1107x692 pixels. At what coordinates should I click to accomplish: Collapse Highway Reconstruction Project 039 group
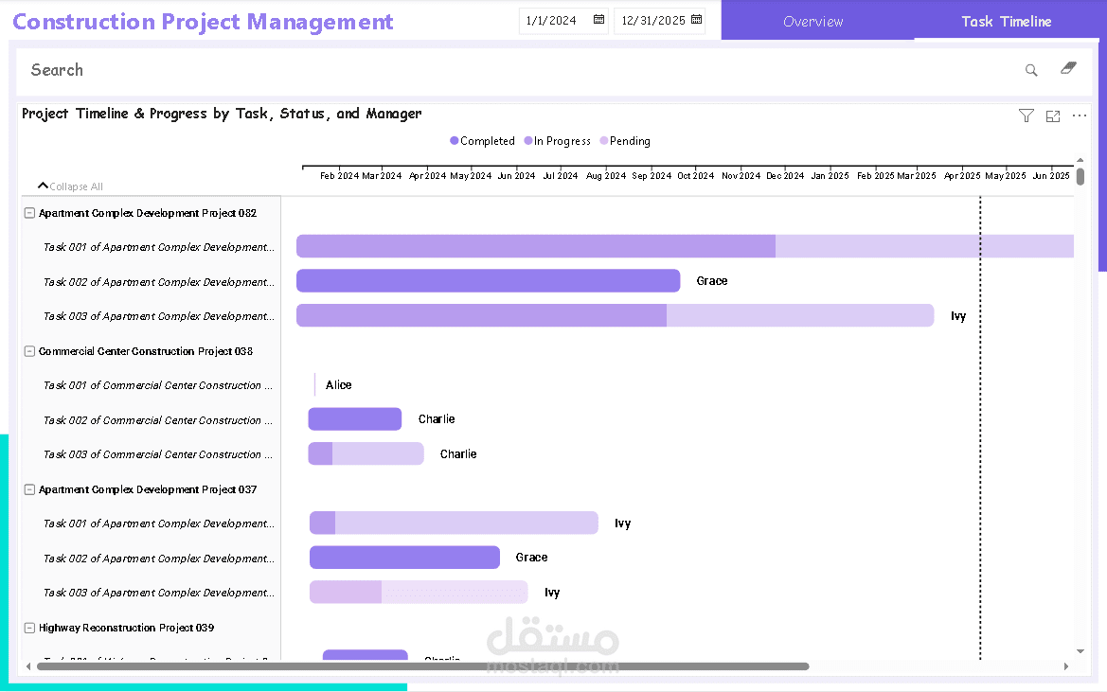pyautogui.click(x=29, y=628)
